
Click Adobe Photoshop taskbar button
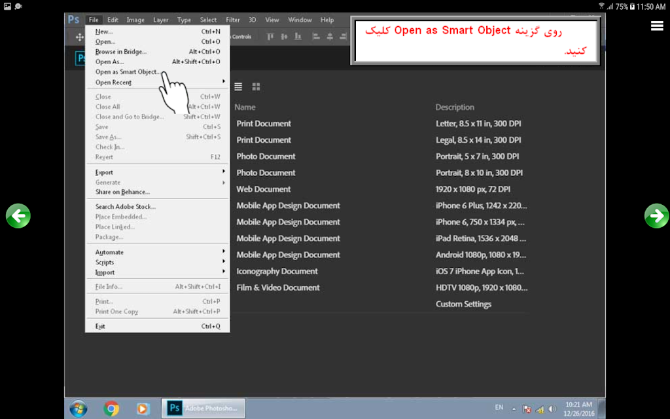coord(203,409)
